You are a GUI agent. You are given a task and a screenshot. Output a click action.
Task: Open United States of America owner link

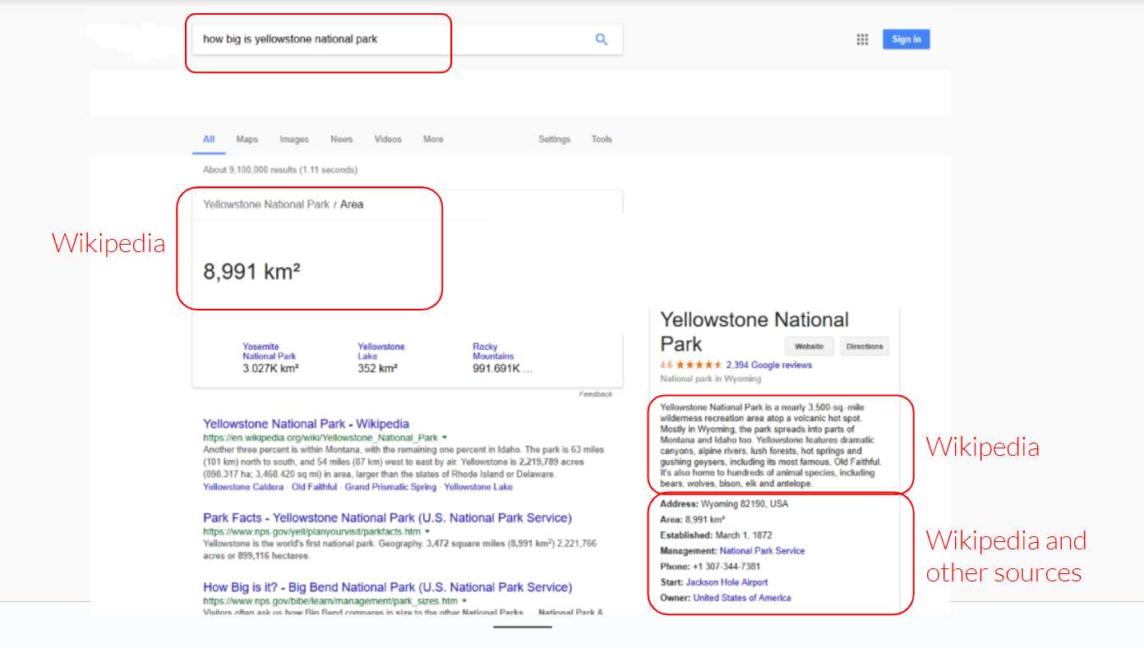pos(742,598)
